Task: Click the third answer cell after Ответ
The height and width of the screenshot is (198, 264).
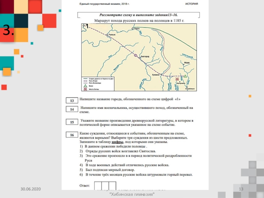Action: [x=113, y=185]
